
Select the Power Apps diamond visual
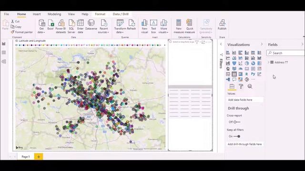tap(247, 79)
